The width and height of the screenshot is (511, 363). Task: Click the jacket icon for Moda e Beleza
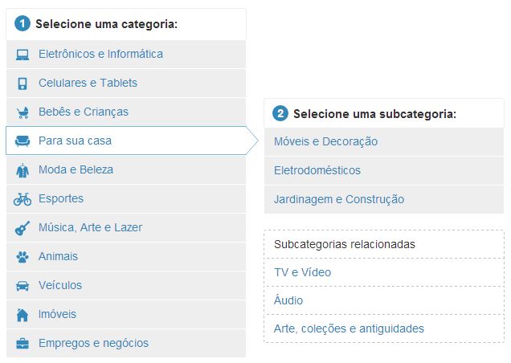22,170
